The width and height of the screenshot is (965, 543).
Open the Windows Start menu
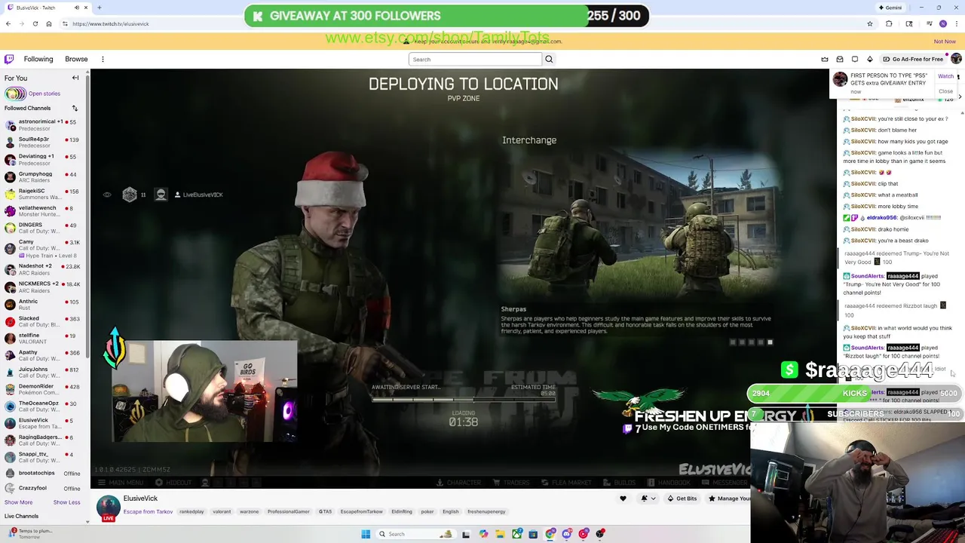pyautogui.click(x=366, y=534)
